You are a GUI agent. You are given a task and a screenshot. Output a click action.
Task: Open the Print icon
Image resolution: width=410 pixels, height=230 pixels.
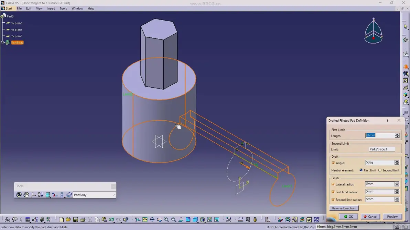tap(83, 220)
